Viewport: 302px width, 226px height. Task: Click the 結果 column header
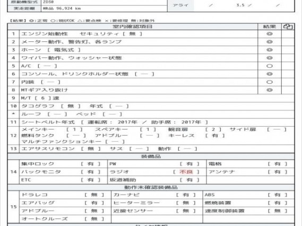coord(270,27)
